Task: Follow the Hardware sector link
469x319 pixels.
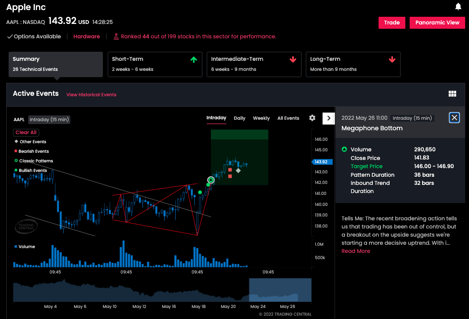Action: pyautogui.click(x=87, y=36)
